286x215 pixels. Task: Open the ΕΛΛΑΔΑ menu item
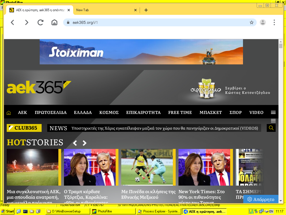click(83, 113)
